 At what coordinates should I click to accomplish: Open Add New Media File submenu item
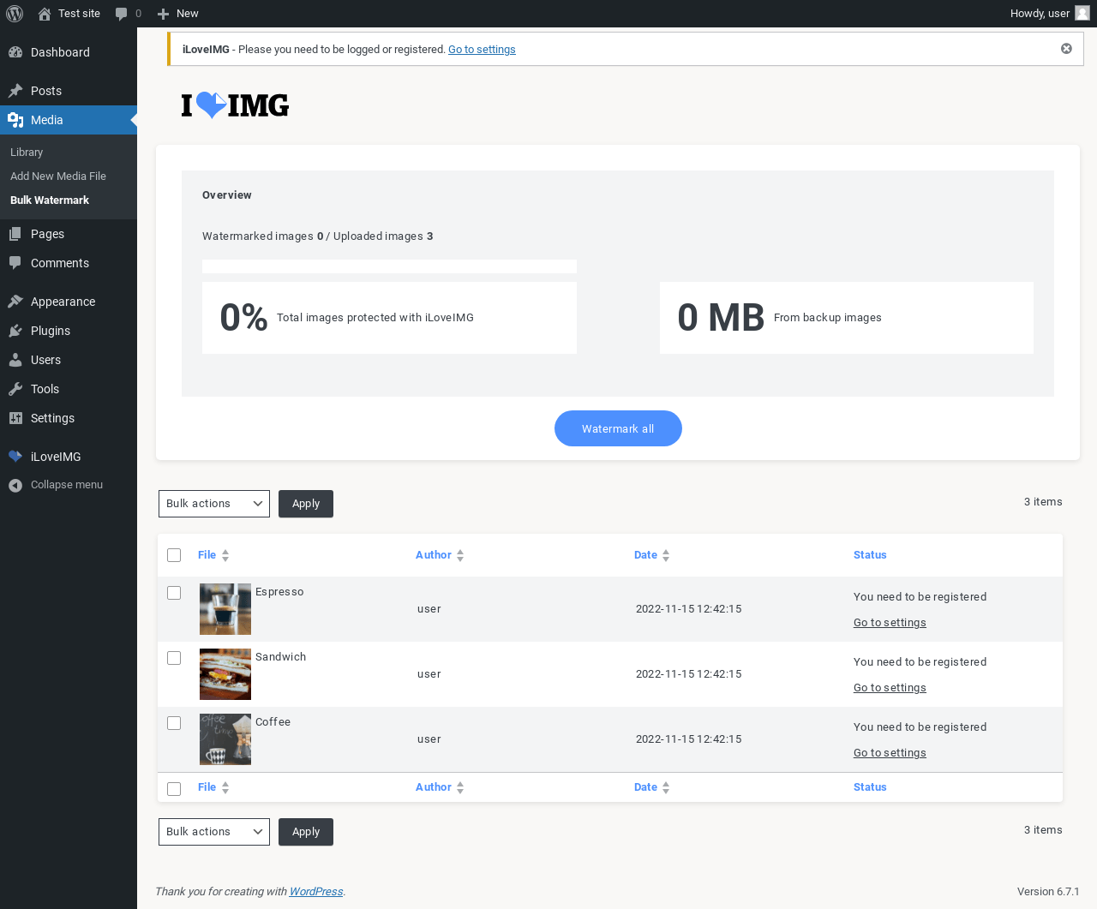58,176
